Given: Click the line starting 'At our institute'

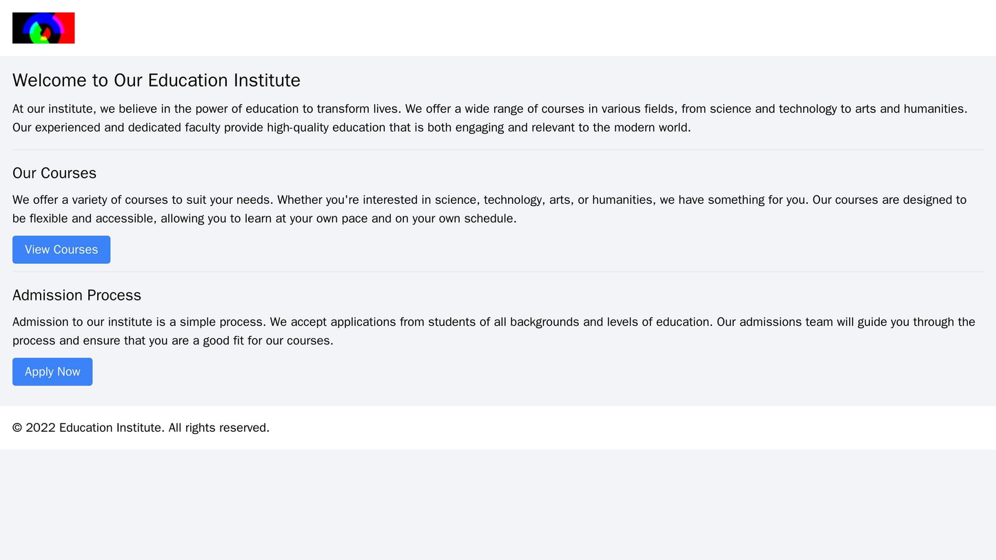Looking at the screenshot, I should point(489,109).
